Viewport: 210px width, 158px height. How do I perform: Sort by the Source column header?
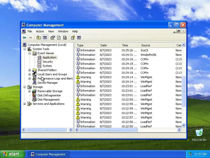tap(156, 45)
